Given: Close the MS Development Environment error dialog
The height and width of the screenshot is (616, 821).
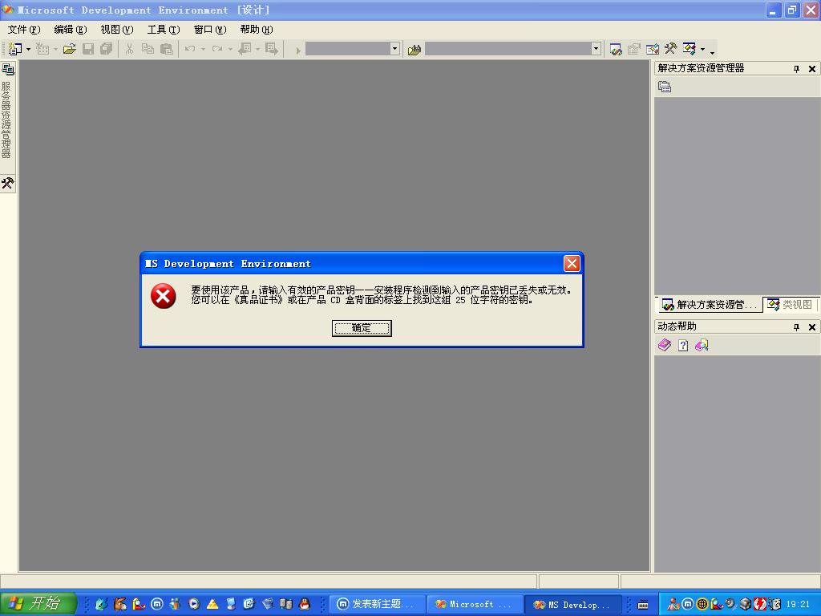Looking at the screenshot, I should point(571,263).
